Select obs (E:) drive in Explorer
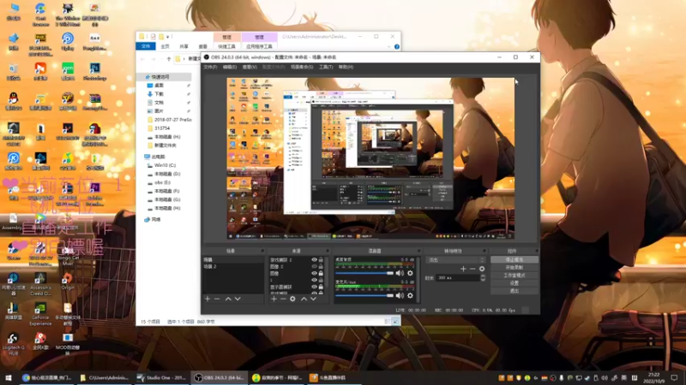 pos(162,182)
